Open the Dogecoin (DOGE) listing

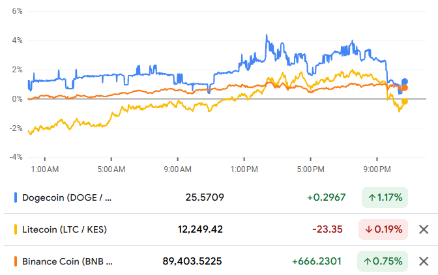click(66, 197)
